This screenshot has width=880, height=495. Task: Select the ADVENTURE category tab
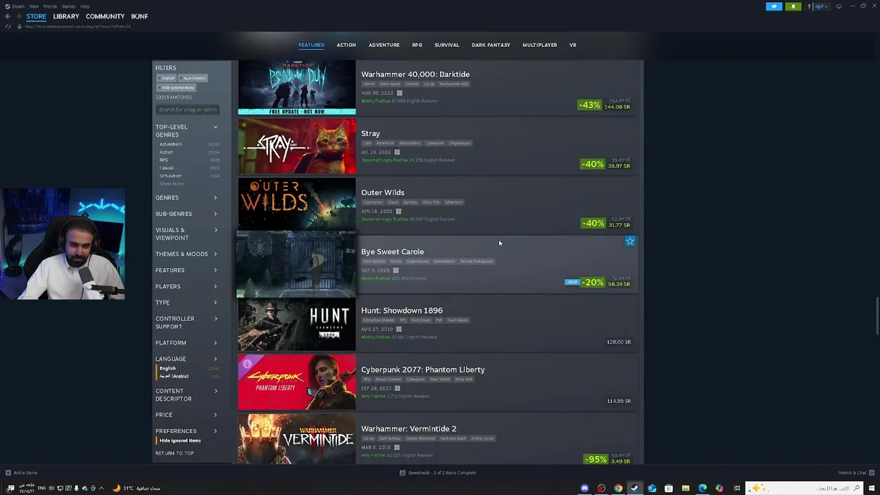pos(384,45)
